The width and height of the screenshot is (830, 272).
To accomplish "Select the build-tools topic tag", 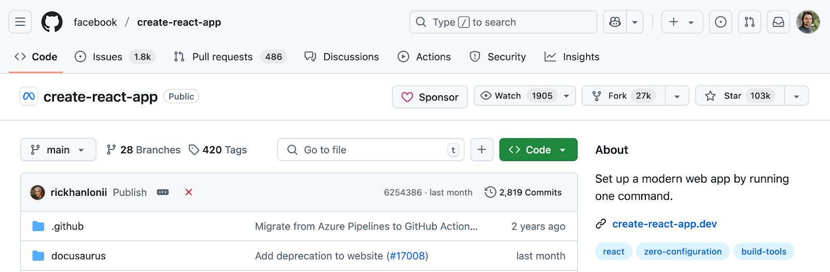I will pos(764,251).
